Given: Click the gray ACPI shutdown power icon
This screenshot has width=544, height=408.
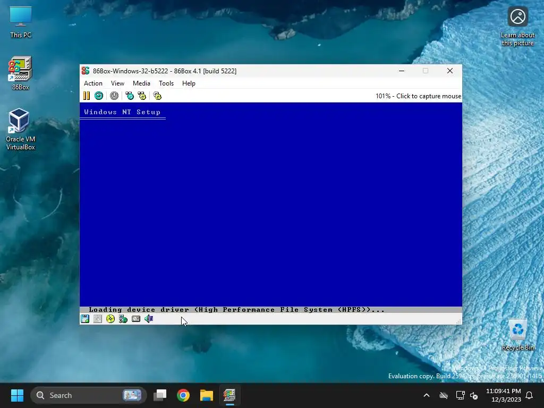Looking at the screenshot, I should coord(114,96).
